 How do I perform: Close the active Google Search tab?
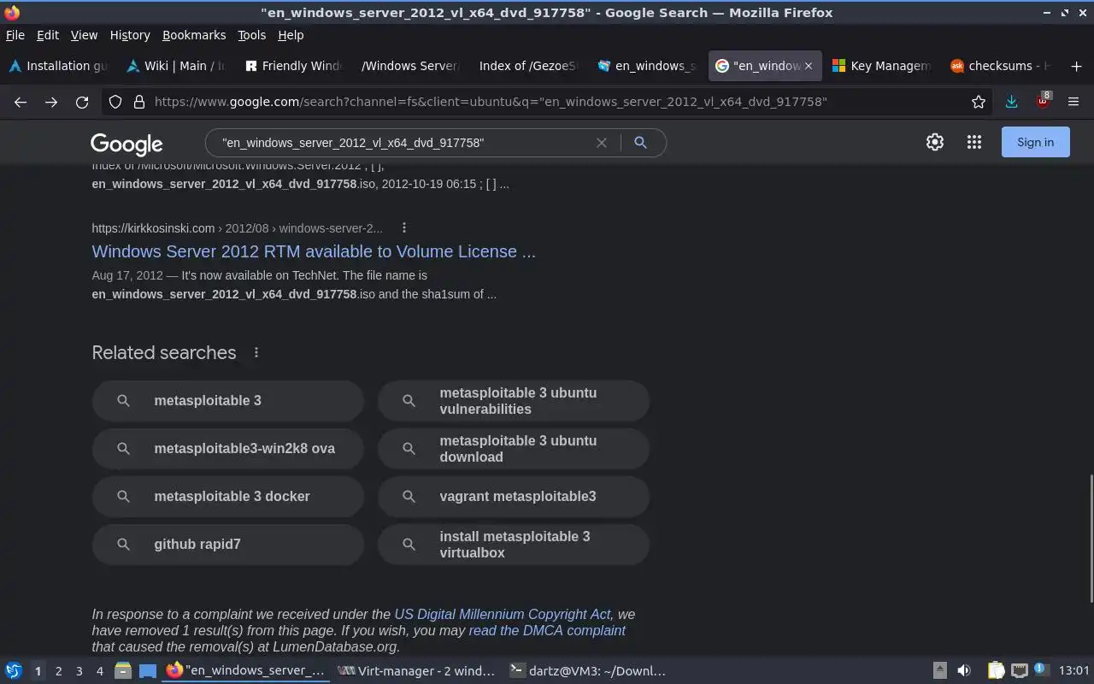point(808,66)
